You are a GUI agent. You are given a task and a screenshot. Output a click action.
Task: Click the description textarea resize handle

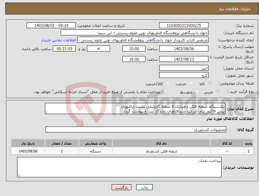[47, 112]
